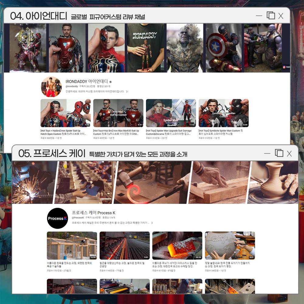Click the 구독자 32.9만명 subscriber count
Screen dimensions: 304x304
click(x=93, y=218)
